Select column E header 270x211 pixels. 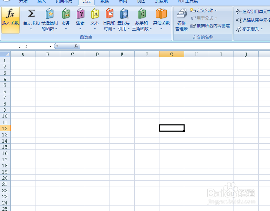point(122,54)
